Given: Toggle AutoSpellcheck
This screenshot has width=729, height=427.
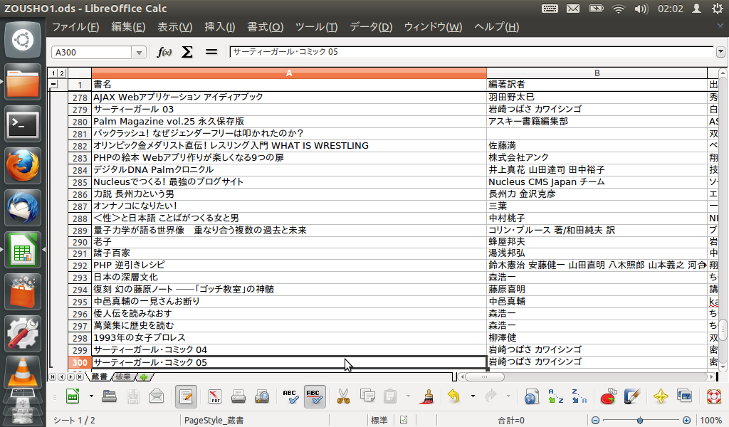Looking at the screenshot, I should click(x=315, y=396).
